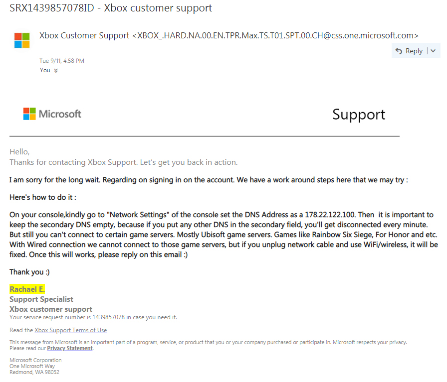Click the Support heading in the banner
Screen dimensions: 447x382
coord(359,115)
